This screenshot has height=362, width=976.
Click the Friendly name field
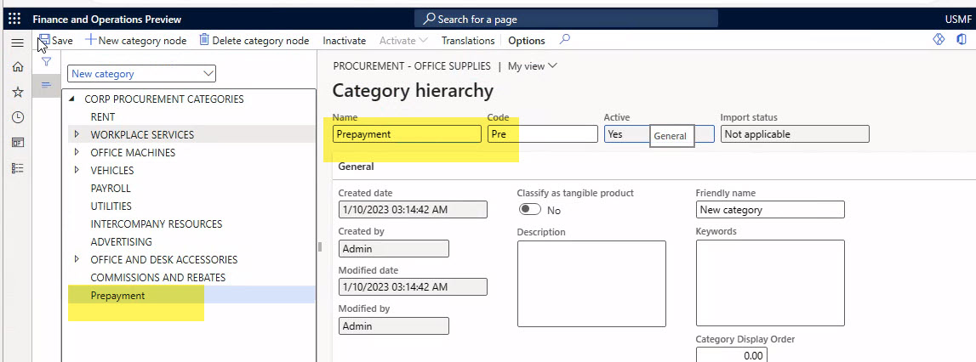(x=770, y=210)
